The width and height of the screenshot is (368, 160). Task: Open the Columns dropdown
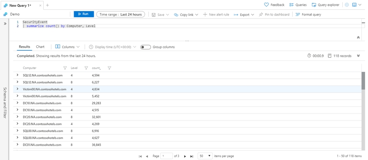point(67,47)
